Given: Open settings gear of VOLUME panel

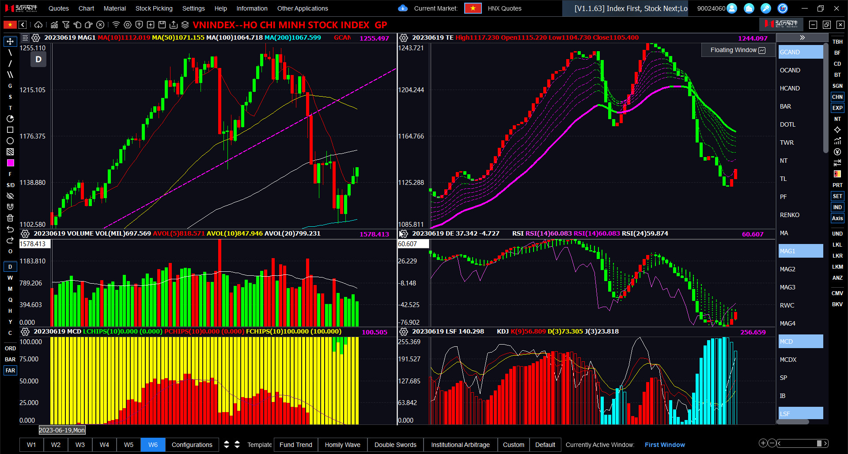Looking at the screenshot, I should click(x=25, y=234).
